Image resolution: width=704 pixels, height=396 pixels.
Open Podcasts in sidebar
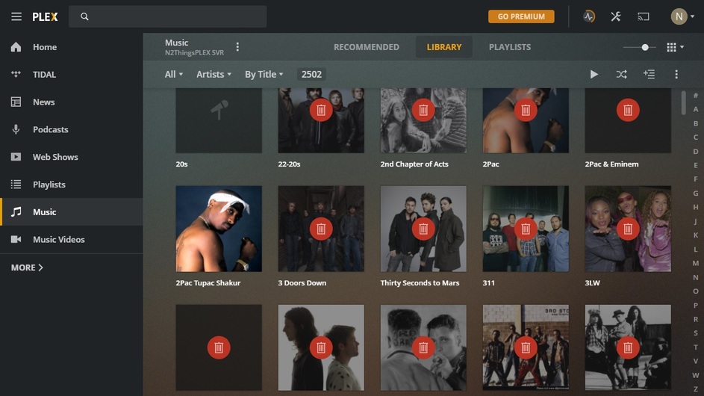point(72,129)
